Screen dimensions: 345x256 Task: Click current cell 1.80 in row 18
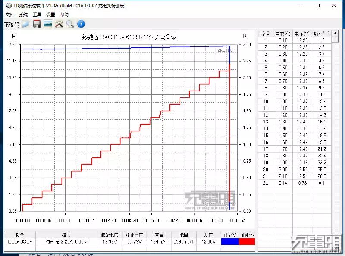(283, 156)
